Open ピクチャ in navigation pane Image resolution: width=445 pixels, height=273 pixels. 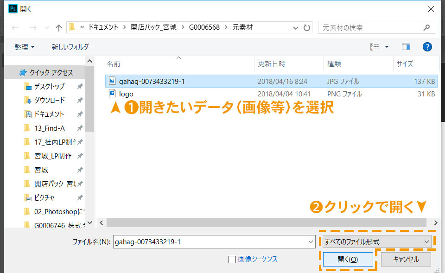pyautogui.click(x=44, y=198)
